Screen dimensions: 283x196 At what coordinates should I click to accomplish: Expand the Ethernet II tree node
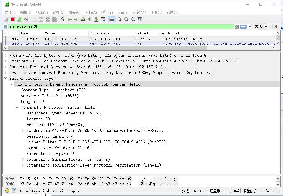tap(6, 61)
